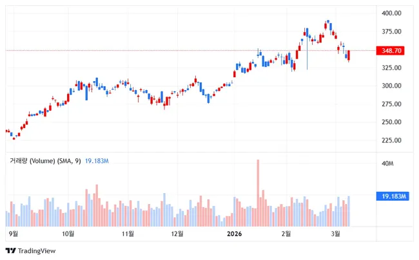Viewport: 419px width, 260px height.
Task: Click the 225.00 price axis label
Action: point(392,140)
